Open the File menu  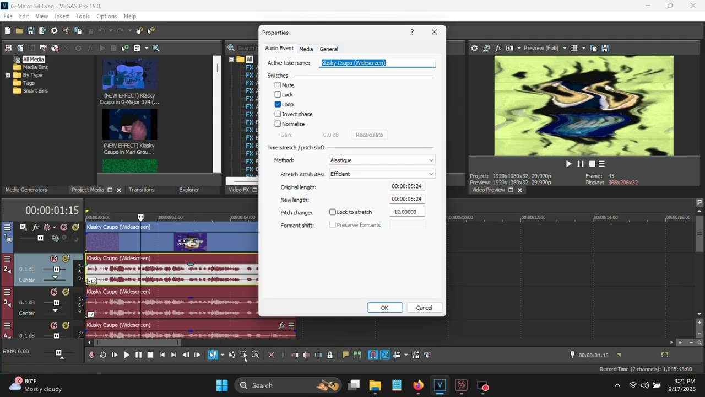8,16
